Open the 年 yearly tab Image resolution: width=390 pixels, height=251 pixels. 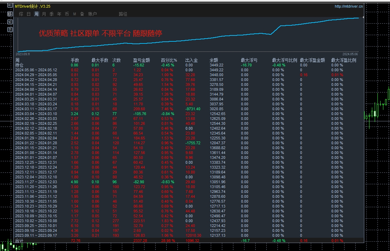pos(59,14)
